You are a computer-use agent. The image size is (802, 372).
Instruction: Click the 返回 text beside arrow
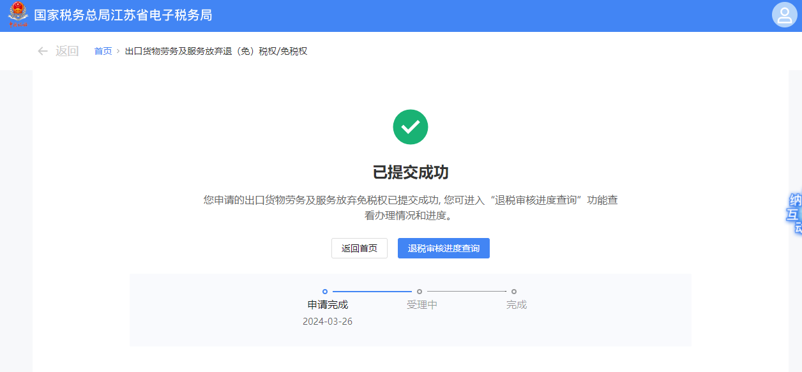tap(67, 51)
